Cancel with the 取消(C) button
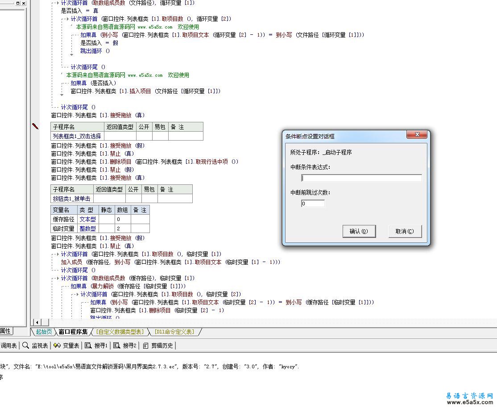Screen dimensions: 497x408 (x=405, y=231)
